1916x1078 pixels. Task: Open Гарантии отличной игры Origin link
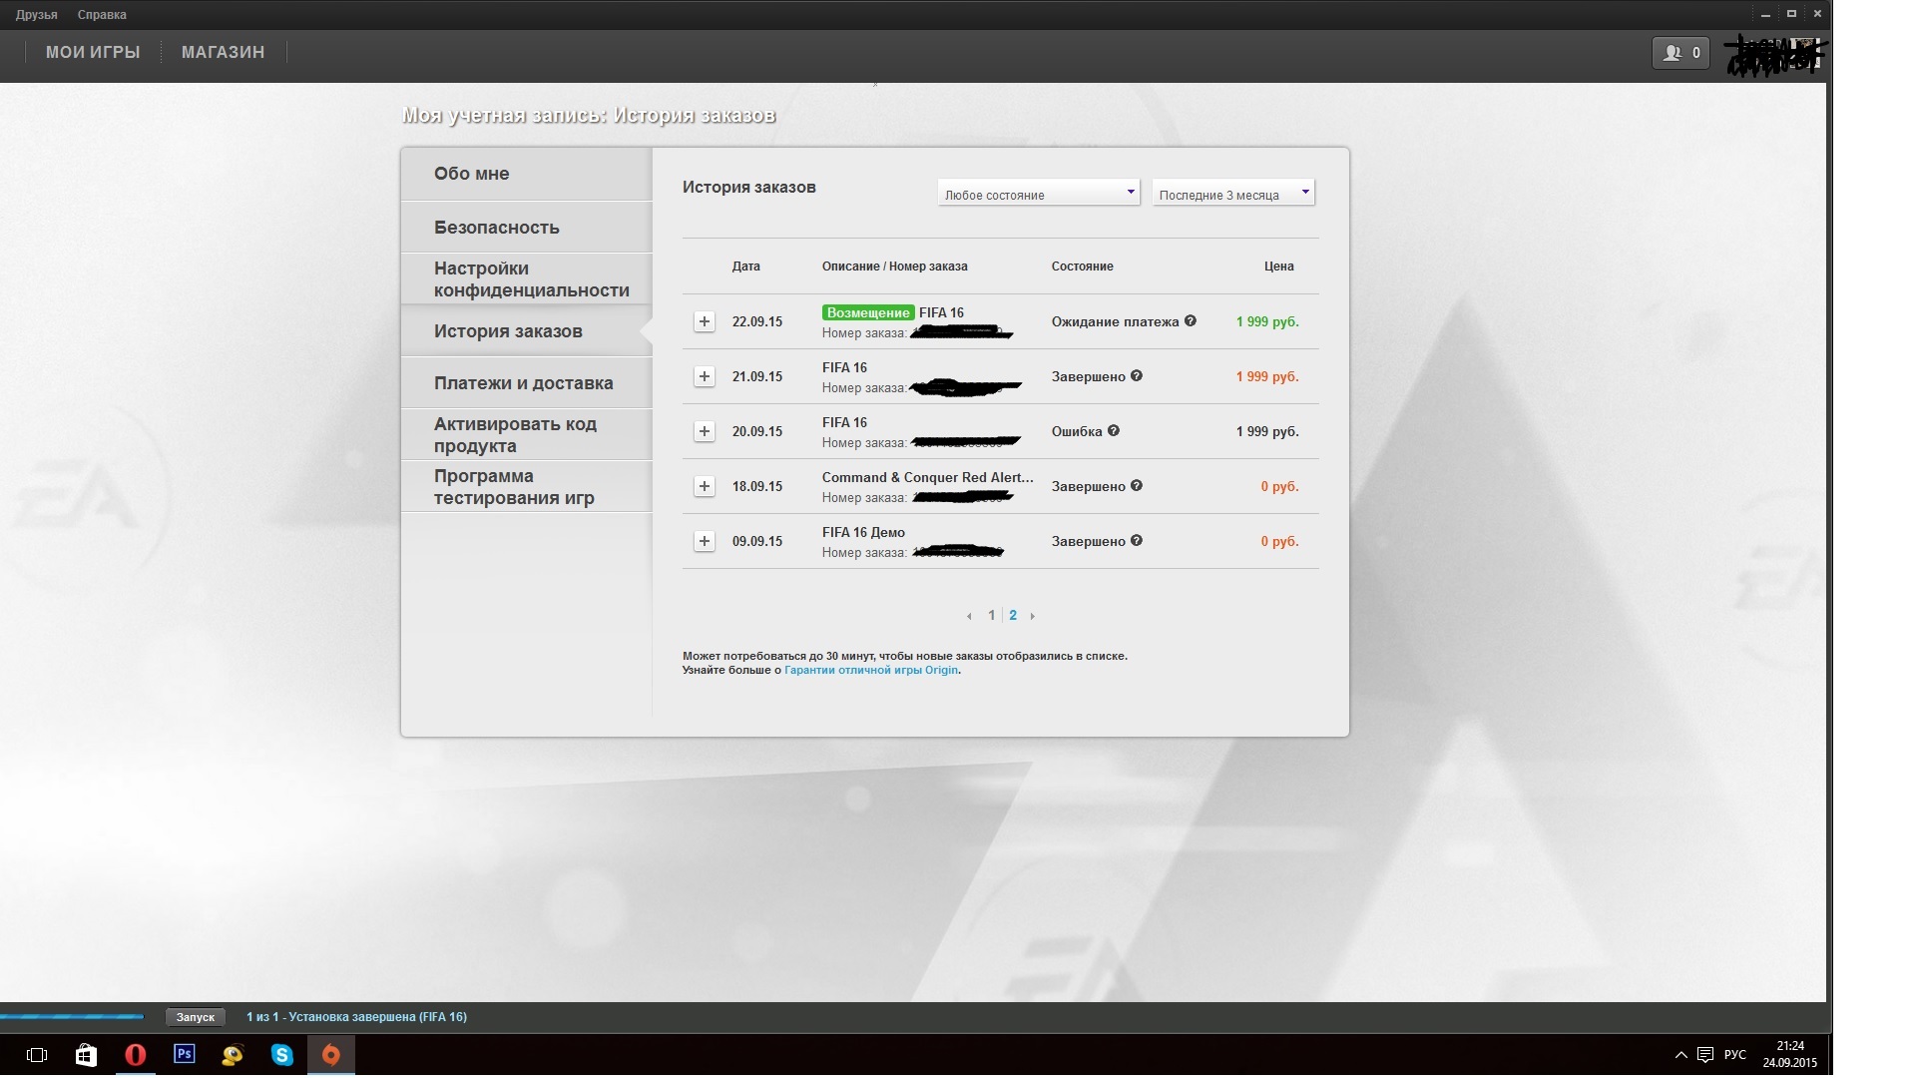[x=871, y=671]
